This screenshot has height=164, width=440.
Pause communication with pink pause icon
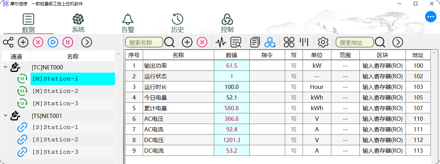pos(68,43)
